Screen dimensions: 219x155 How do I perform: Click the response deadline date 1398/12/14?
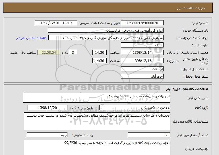142,53
